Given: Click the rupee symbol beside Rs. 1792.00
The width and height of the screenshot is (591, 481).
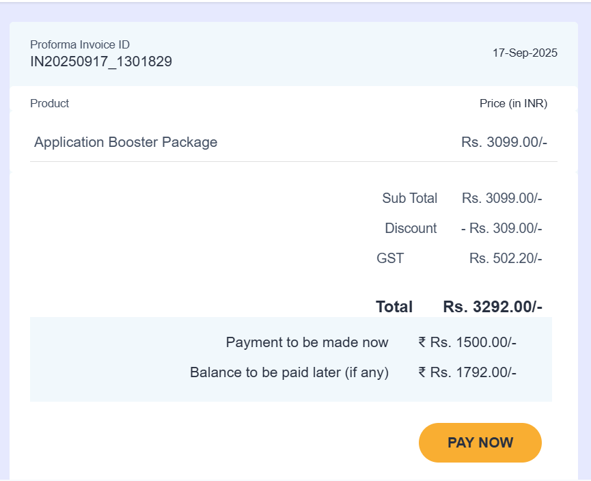Looking at the screenshot, I should [x=422, y=372].
